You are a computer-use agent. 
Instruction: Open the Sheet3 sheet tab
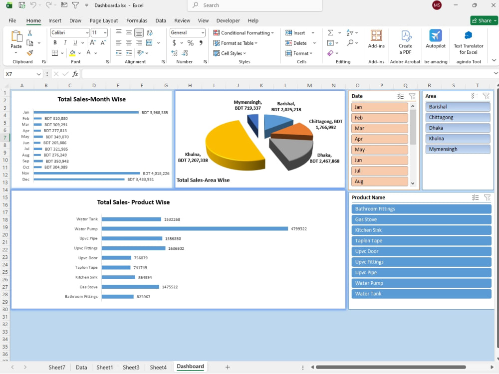coord(131,368)
